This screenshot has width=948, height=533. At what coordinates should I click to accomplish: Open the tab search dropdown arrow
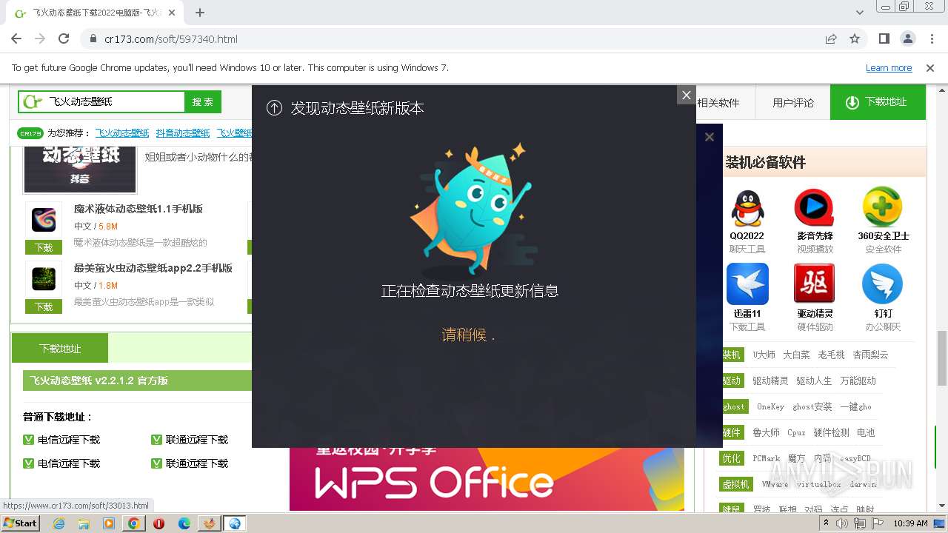(x=860, y=13)
